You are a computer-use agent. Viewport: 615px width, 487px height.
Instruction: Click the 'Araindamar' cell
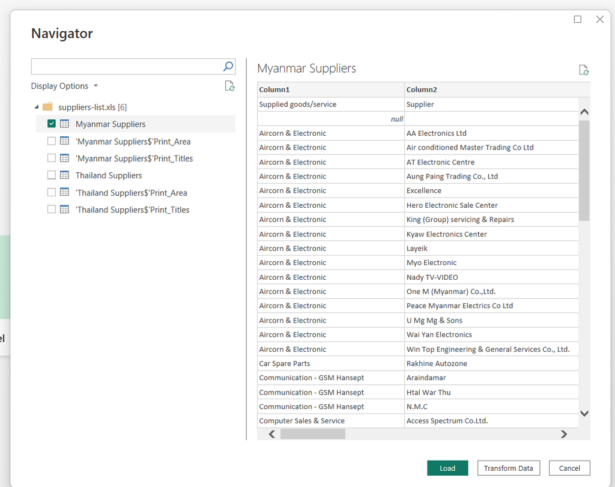point(491,378)
